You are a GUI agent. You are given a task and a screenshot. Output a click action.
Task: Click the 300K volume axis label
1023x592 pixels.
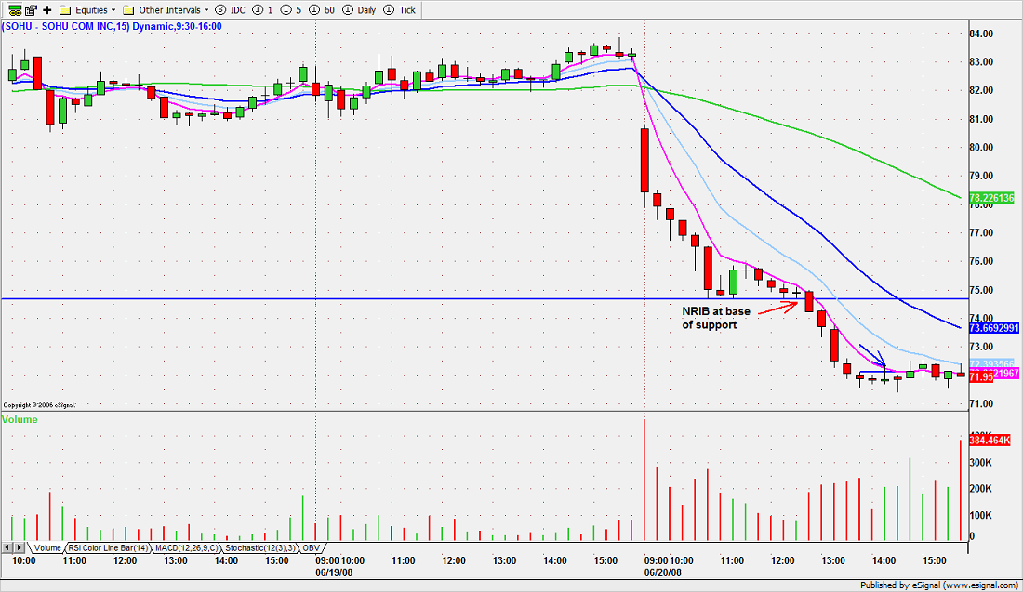[980, 462]
